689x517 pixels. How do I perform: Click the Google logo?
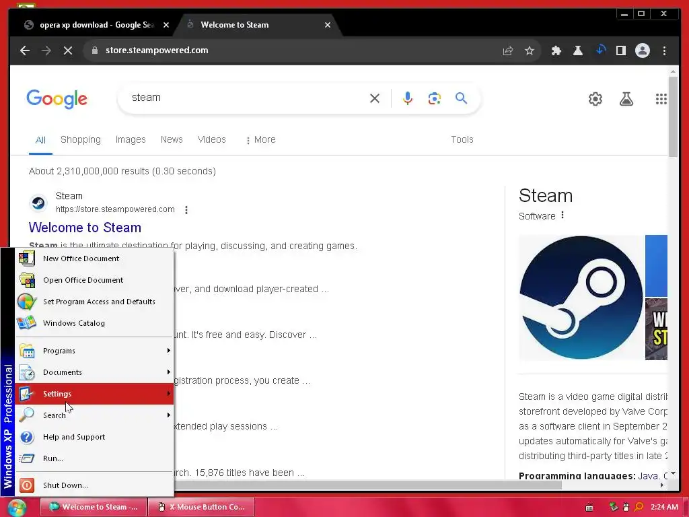tap(57, 99)
